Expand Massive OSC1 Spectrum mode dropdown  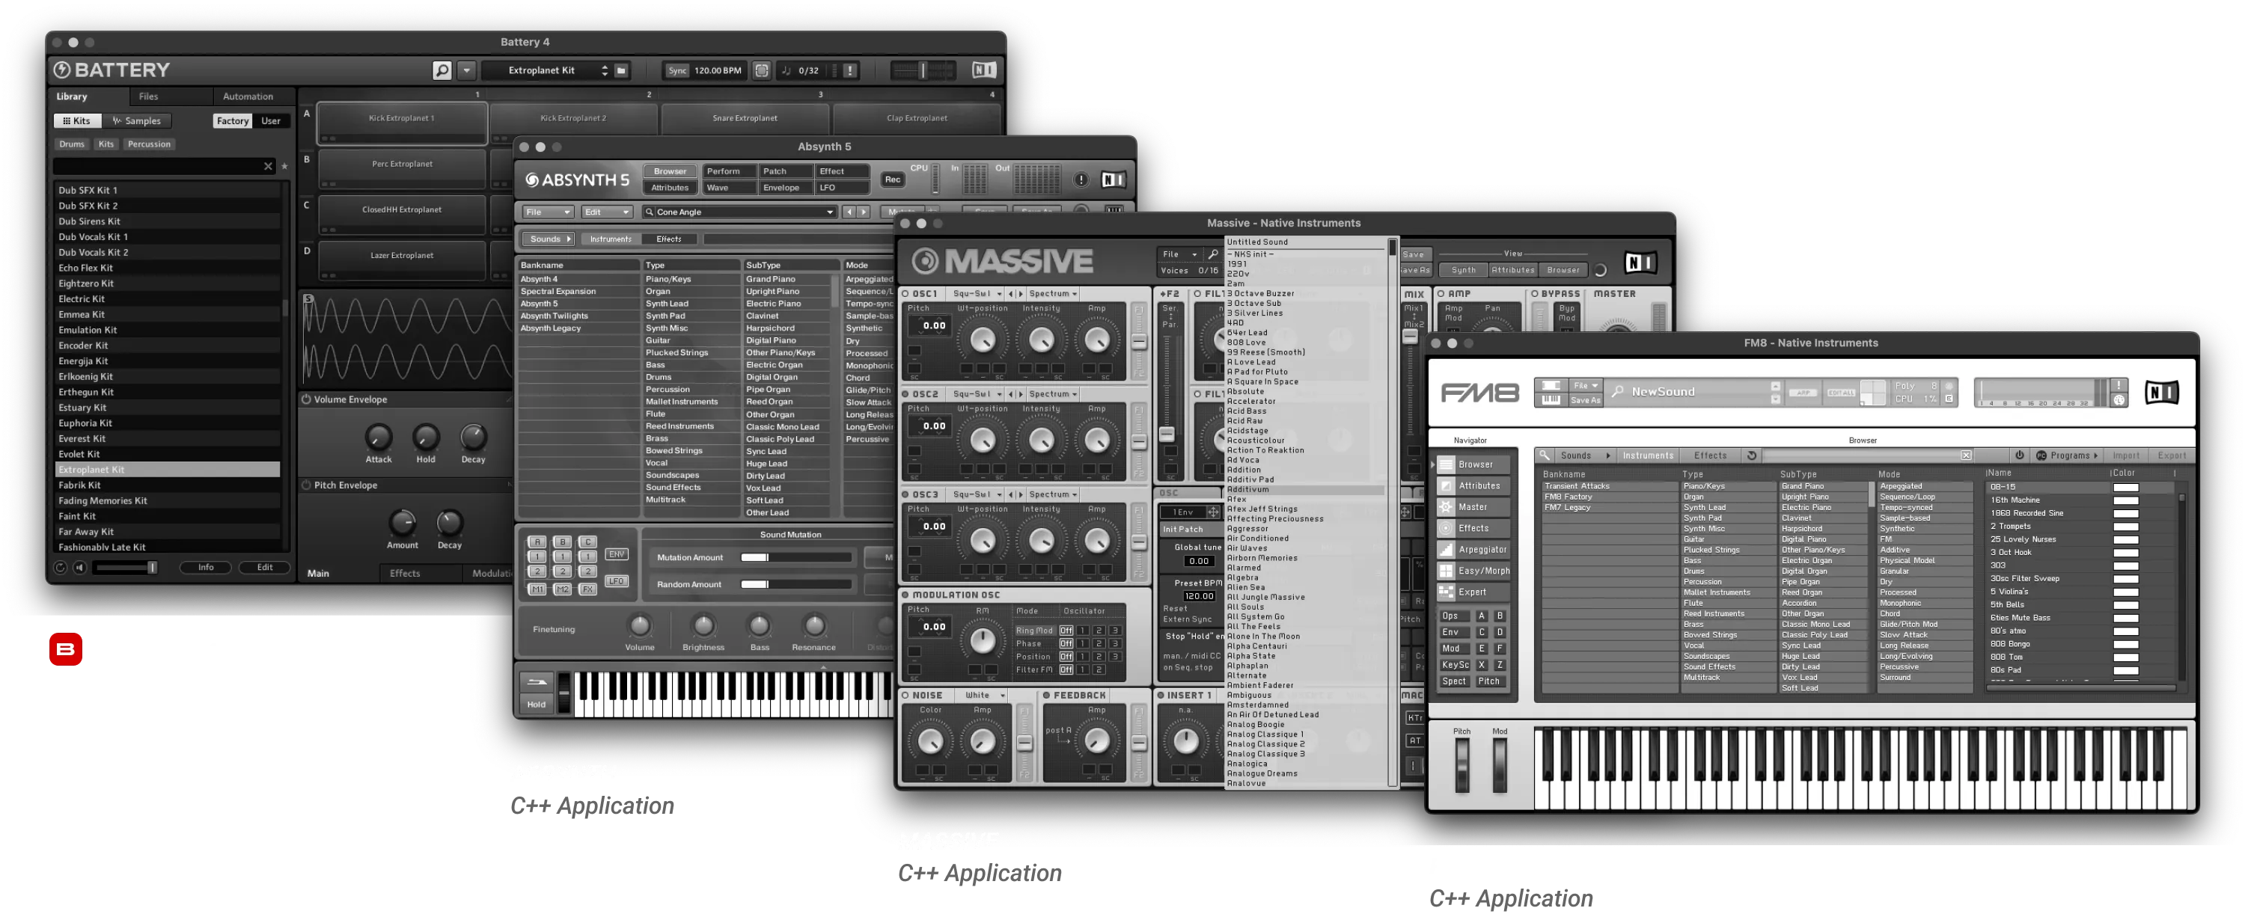(x=1053, y=294)
